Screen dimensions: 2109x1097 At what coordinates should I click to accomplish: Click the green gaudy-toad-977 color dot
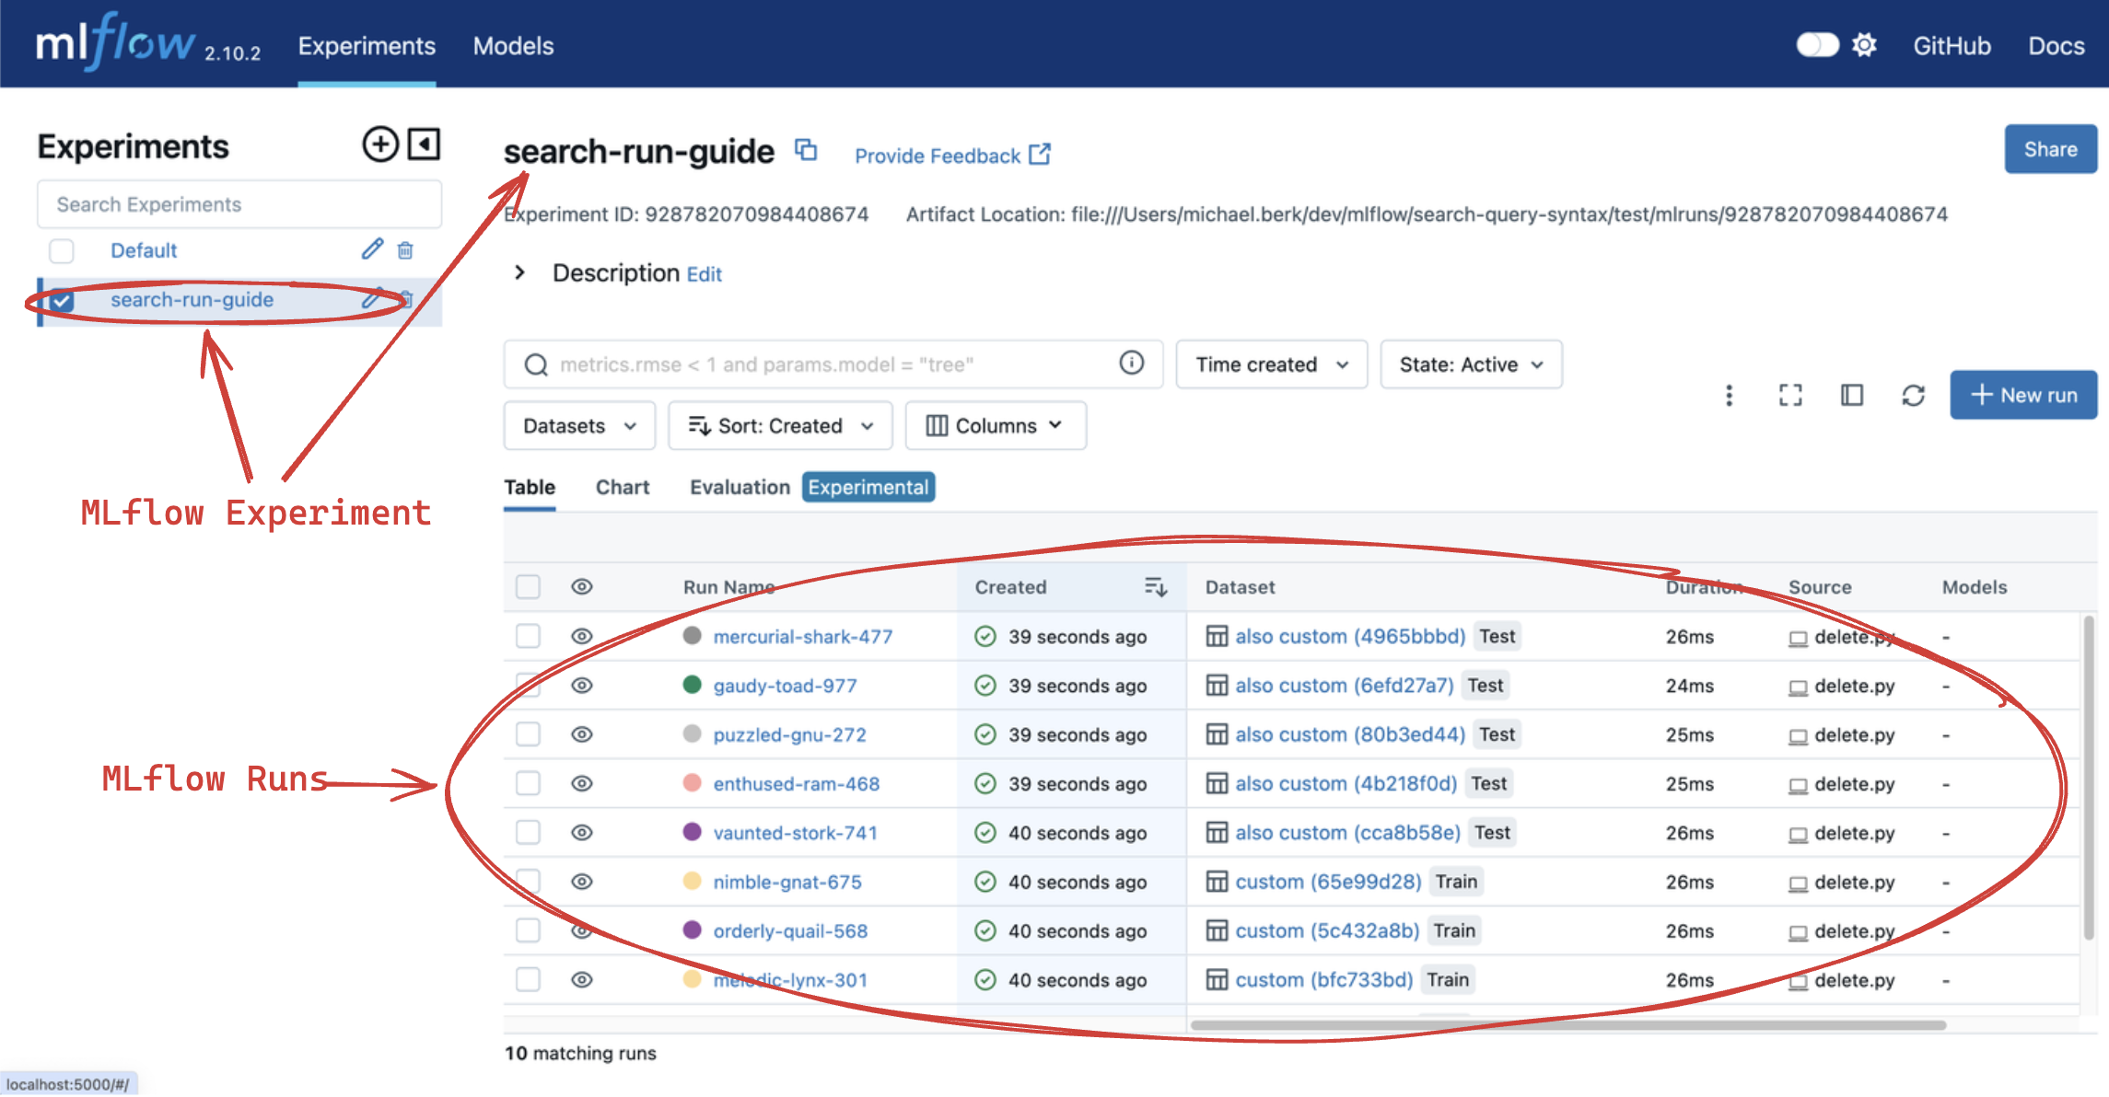point(693,685)
